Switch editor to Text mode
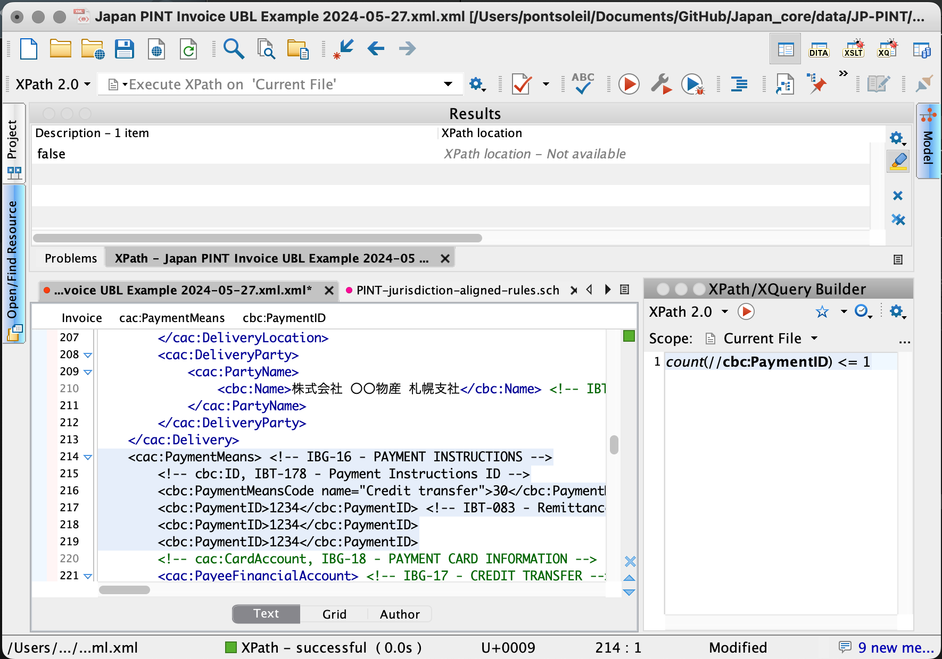 click(x=266, y=614)
